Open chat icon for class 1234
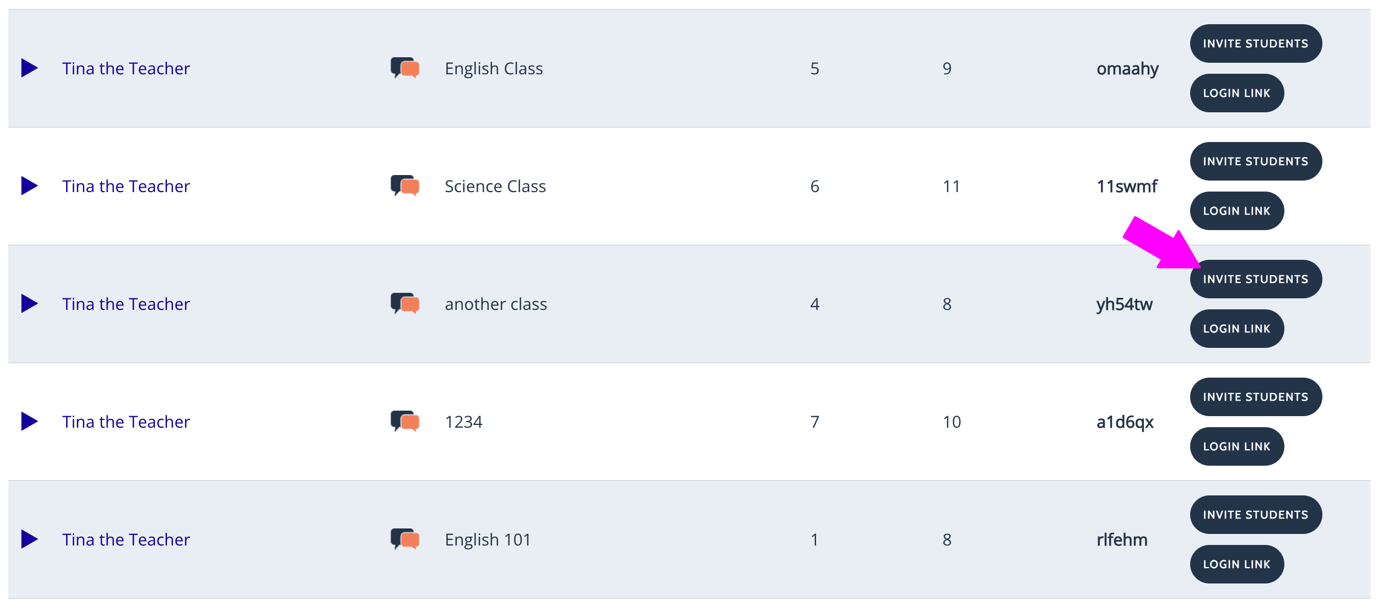This screenshot has height=611, width=1383. (x=405, y=422)
